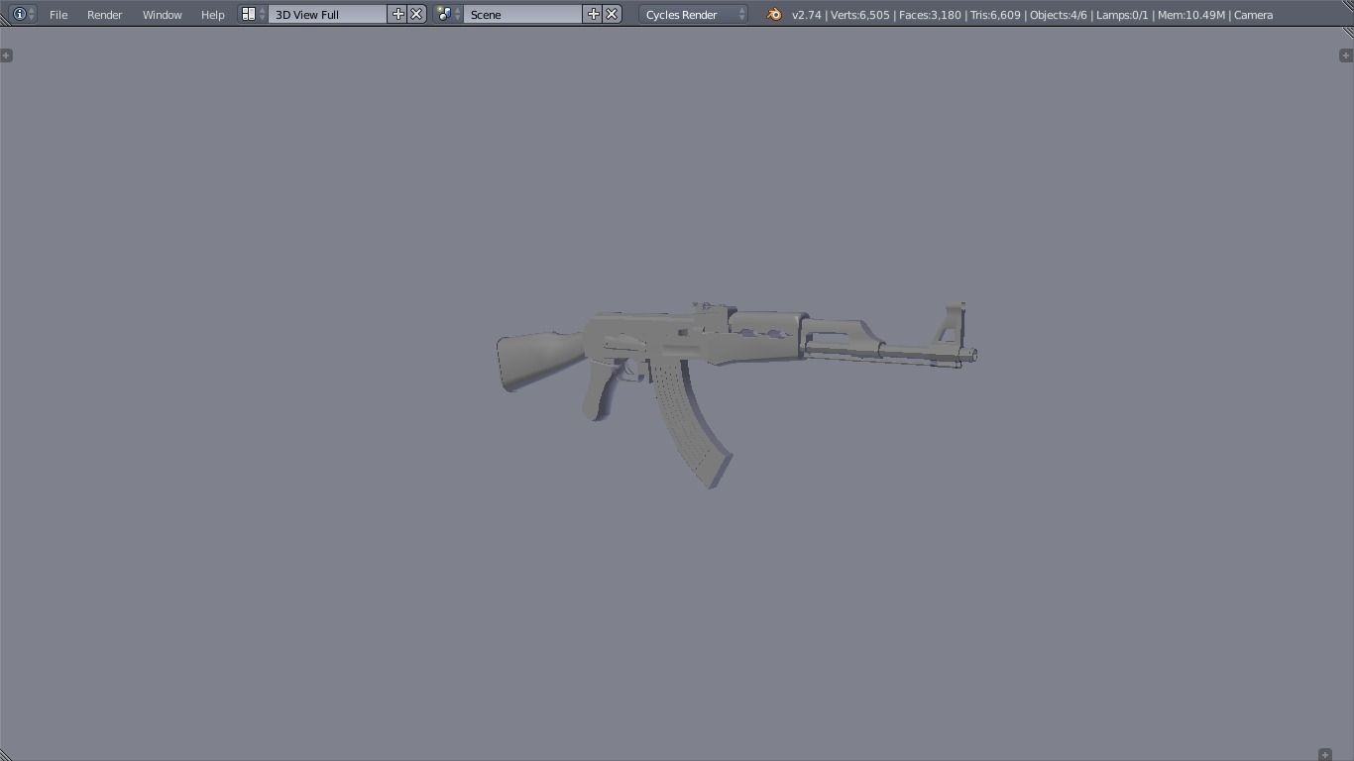Click the plus icon to add a new scene
Viewport: 1354px width, 761px height.
pos(594,14)
